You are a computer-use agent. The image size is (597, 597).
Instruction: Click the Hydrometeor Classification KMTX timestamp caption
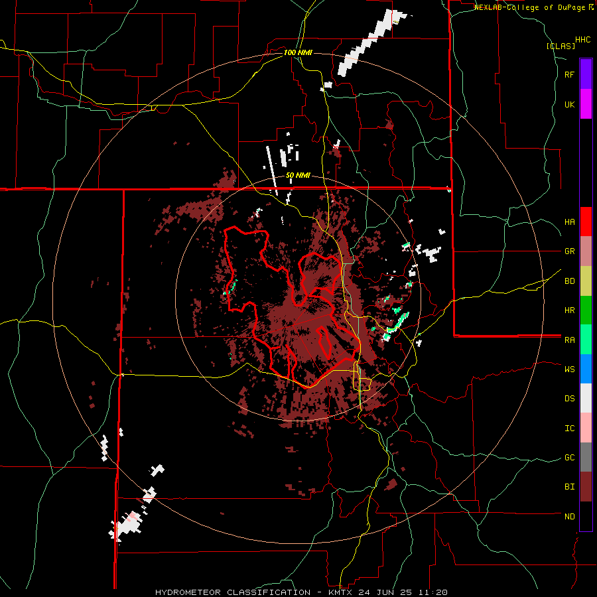301,592
